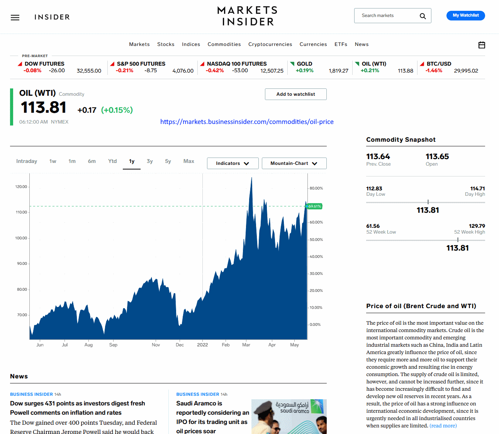The width and height of the screenshot is (499, 434).
Task: Click the Day Low/High range slider marker
Action: pos(428,202)
